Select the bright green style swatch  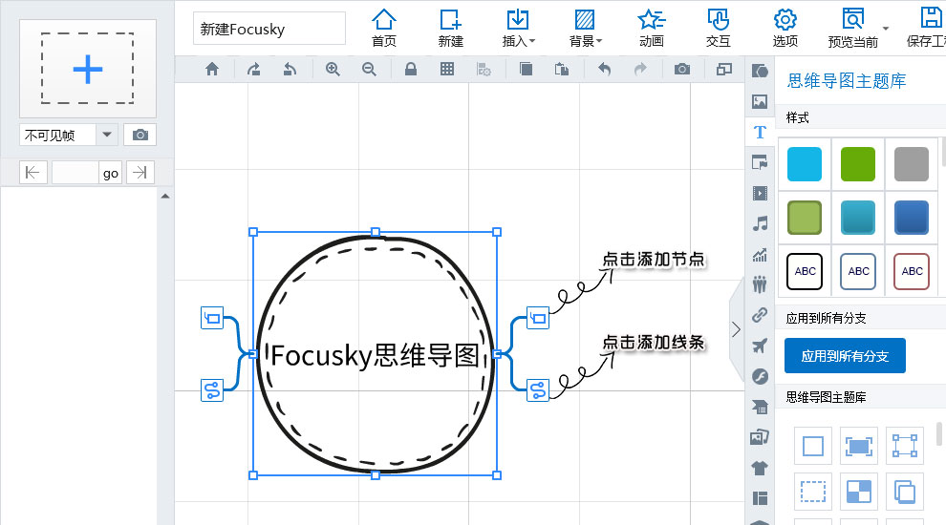pyautogui.click(x=858, y=164)
